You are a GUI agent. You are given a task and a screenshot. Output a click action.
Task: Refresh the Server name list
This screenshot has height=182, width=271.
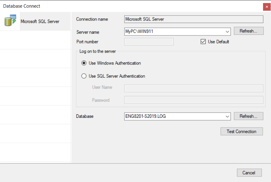[249, 31]
